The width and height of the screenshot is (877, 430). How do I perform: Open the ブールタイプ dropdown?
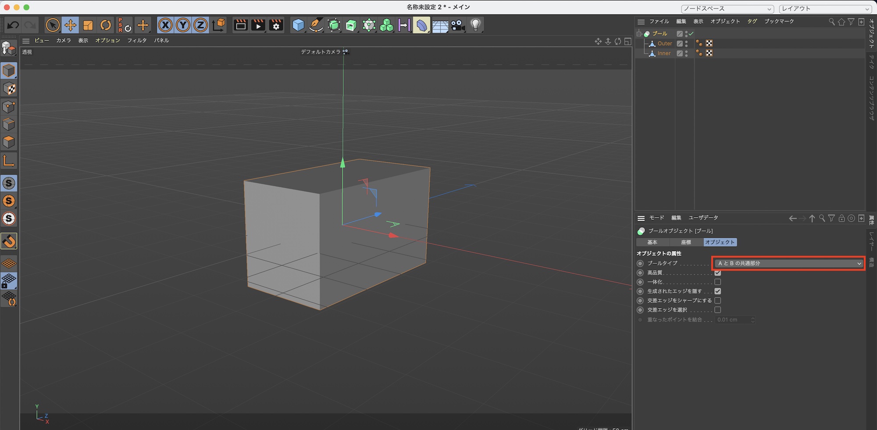[788, 263]
